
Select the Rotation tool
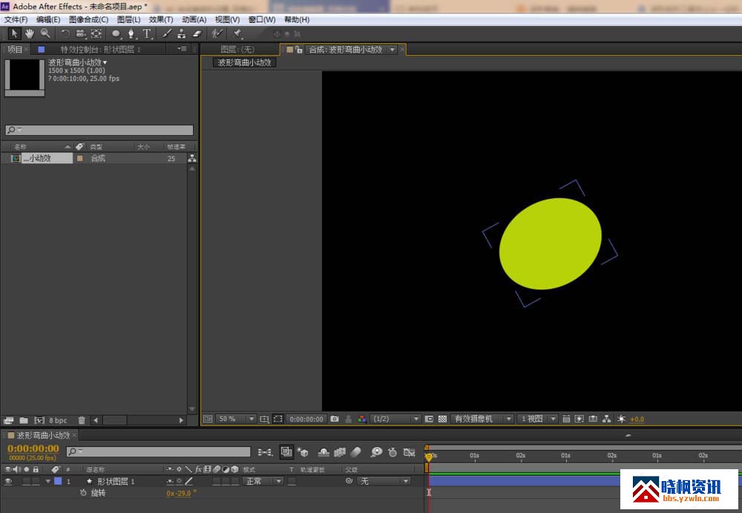[x=65, y=33]
